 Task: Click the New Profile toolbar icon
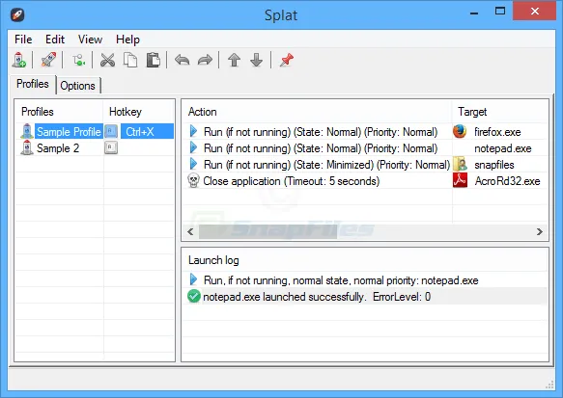(x=19, y=60)
